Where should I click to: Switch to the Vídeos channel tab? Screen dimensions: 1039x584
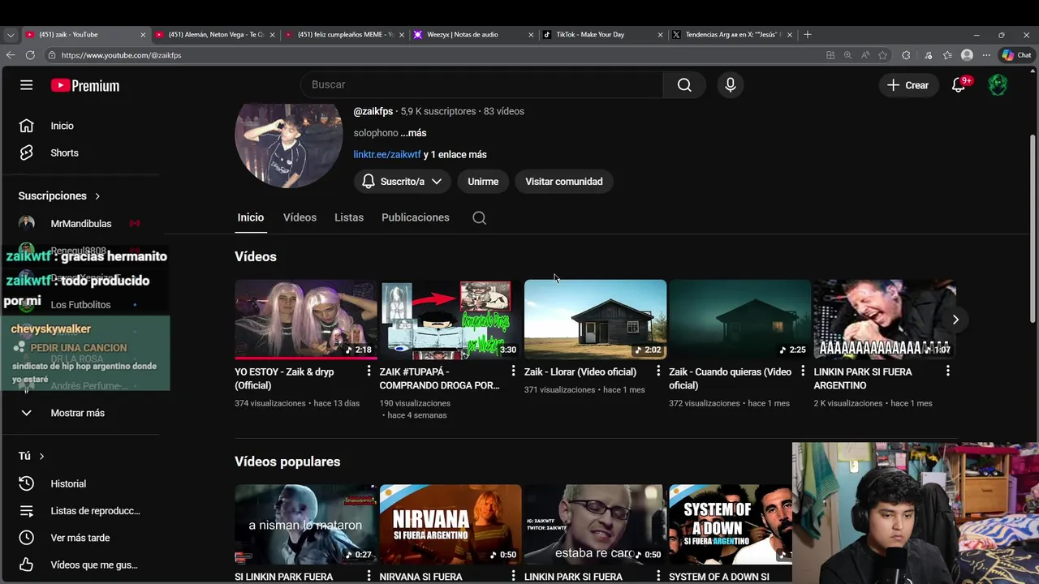tap(300, 217)
